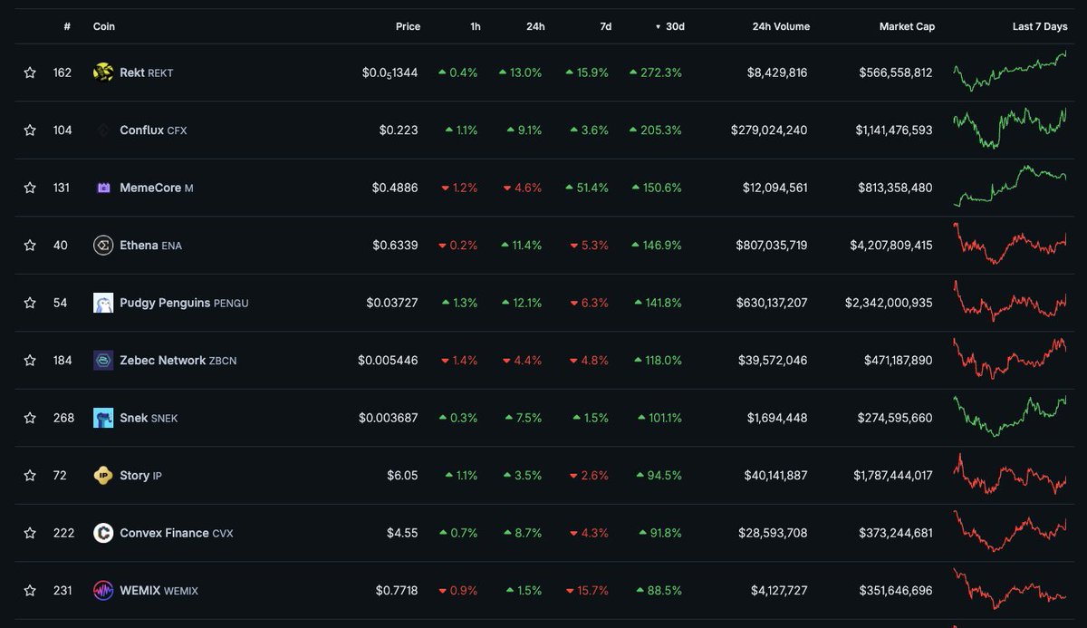1087x628 pixels.
Task: Open Rekt 7-day sparkline chart
Action: point(1010,71)
